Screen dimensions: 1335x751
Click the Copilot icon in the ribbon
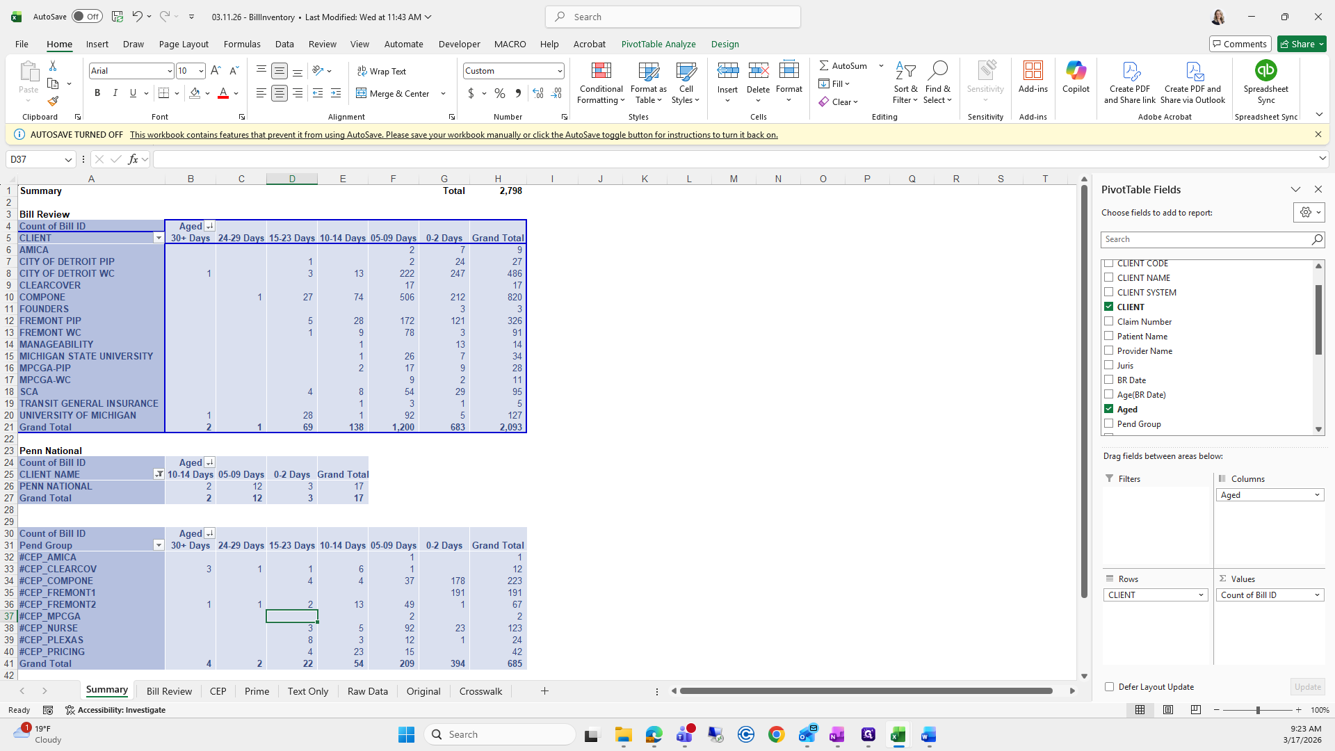[x=1076, y=71]
